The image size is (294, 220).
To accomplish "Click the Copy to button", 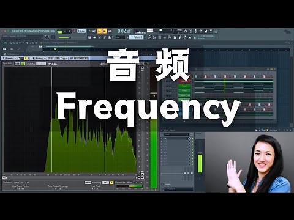I will [64, 59].
